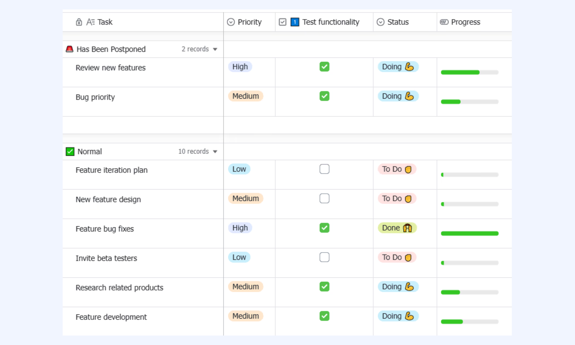Open the Medium priority tag for Bug priority
This screenshot has width=575, height=345.
pyautogui.click(x=246, y=96)
